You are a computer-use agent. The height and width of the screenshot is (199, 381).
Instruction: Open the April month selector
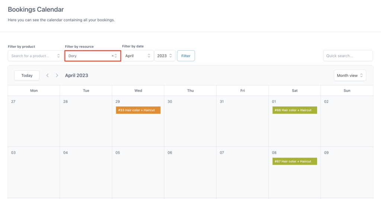click(x=138, y=56)
